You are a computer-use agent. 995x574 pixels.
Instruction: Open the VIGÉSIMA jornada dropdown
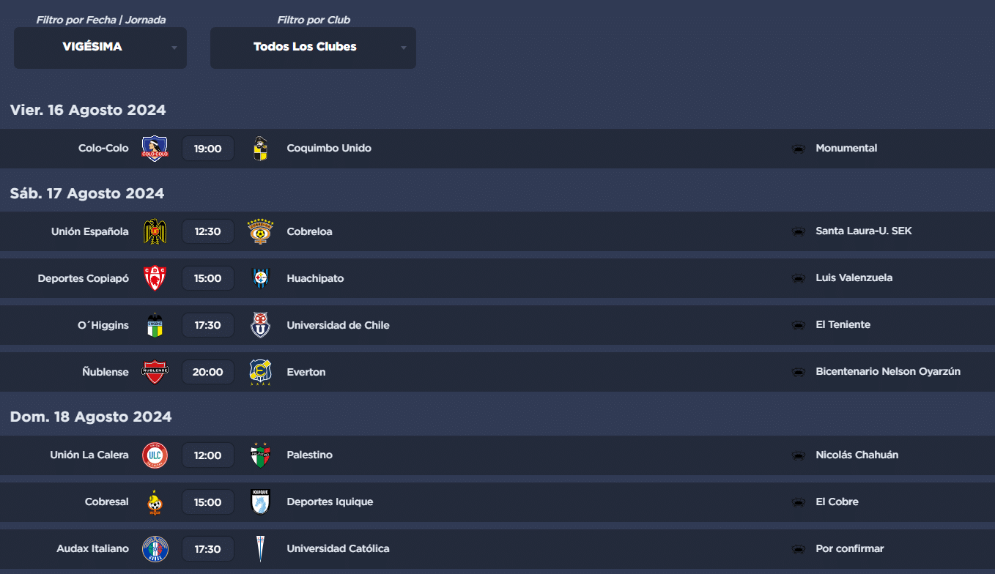(x=100, y=48)
